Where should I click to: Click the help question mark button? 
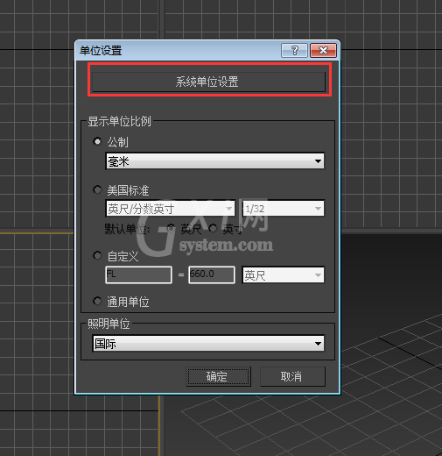click(x=295, y=51)
